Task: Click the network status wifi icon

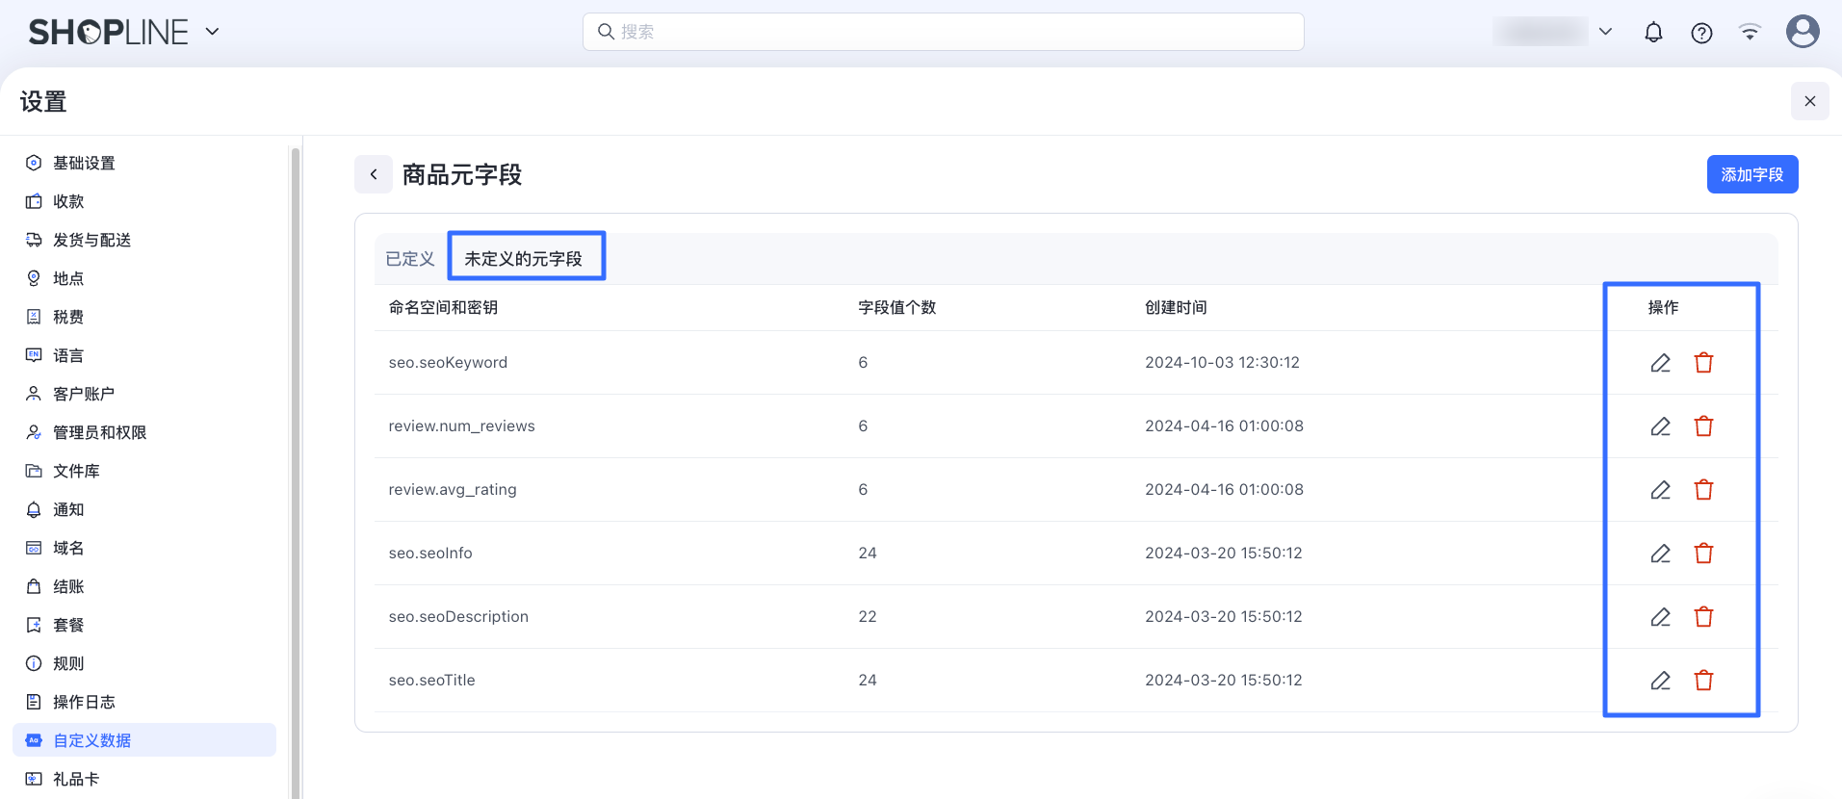Action: [x=1750, y=33]
